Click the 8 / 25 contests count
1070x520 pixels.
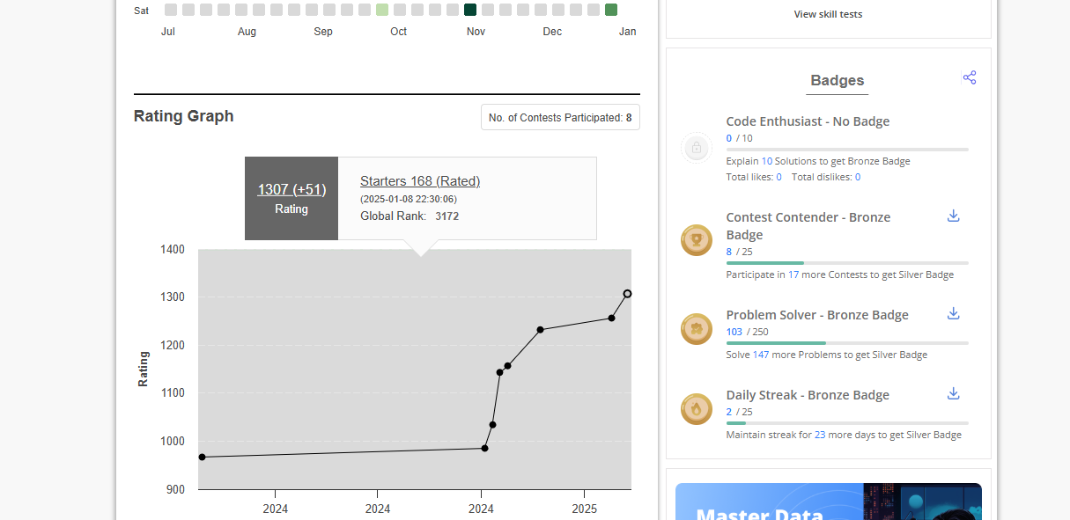[x=739, y=252]
